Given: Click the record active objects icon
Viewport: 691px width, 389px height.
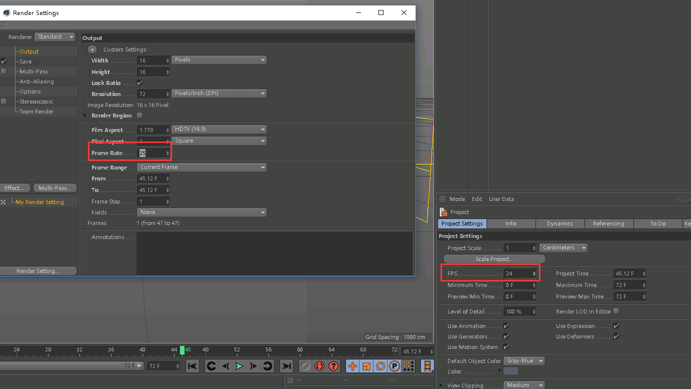Looking at the screenshot, I should 305,366.
